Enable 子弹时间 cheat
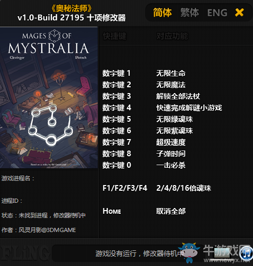 [171, 154]
